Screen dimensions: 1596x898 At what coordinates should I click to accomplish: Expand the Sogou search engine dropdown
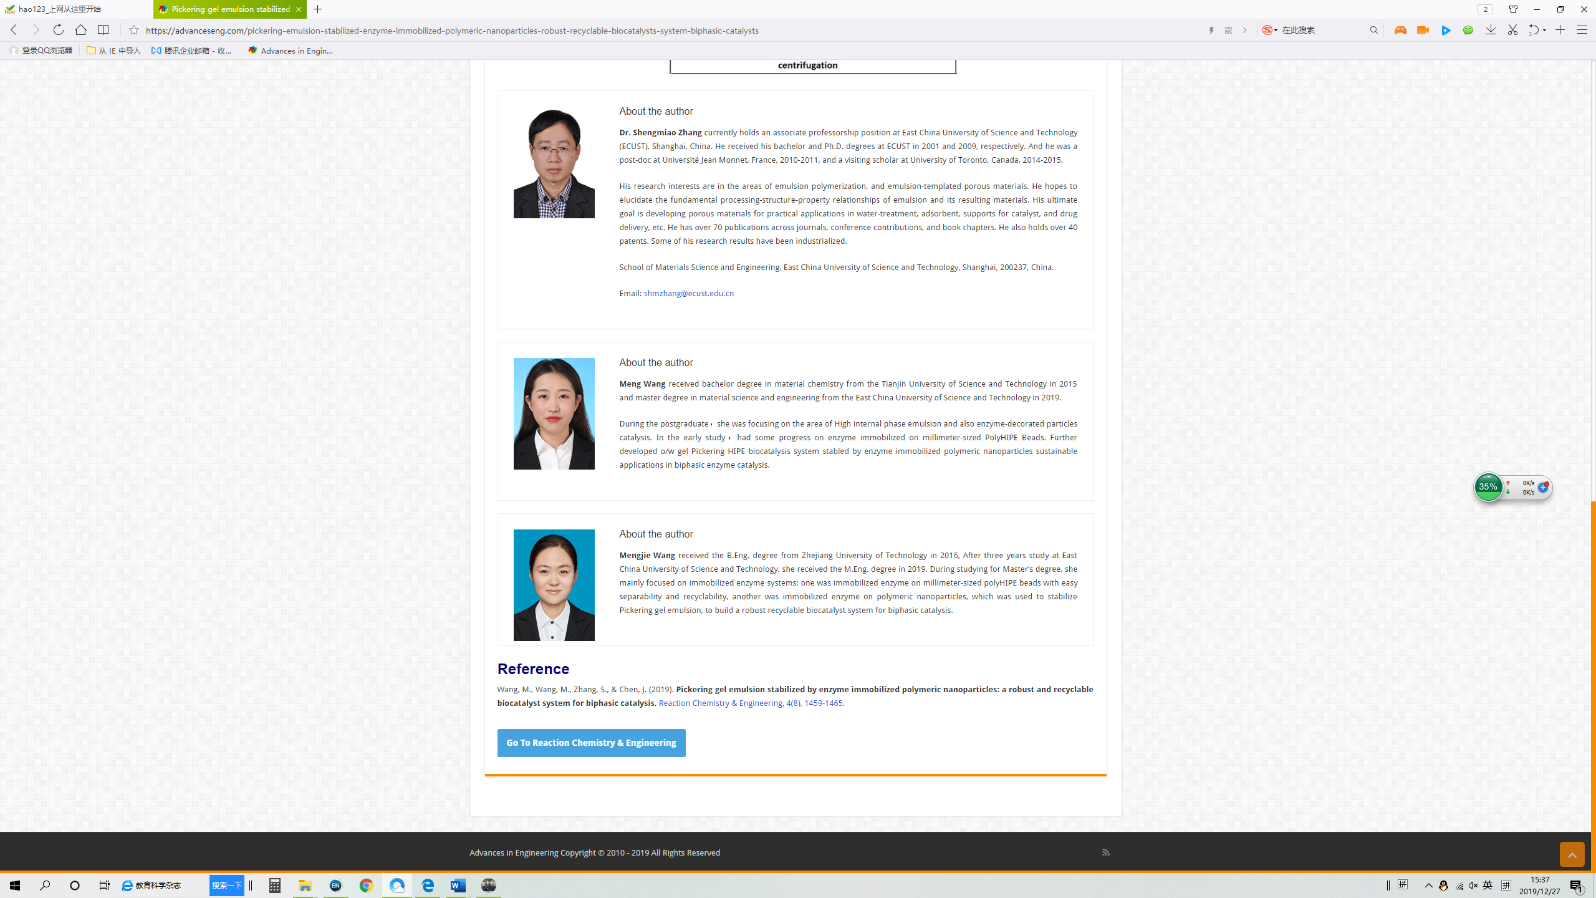pyautogui.click(x=1276, y=30)
